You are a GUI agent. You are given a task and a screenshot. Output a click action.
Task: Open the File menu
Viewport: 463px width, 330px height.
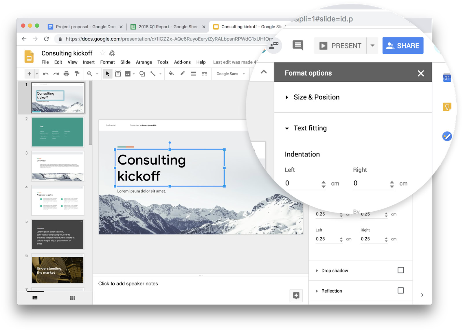[45, 62]
